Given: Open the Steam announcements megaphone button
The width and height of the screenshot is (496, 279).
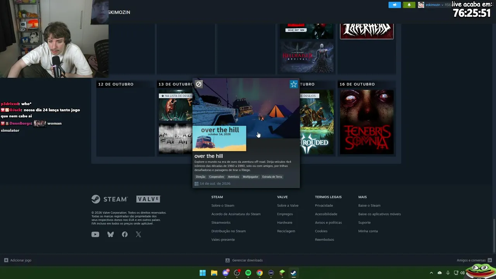Looking at the screenshot, I should click(x=394, y=5).
